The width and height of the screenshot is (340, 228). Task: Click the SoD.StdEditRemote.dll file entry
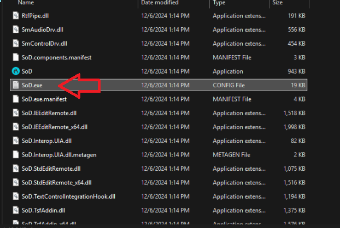tap(51, 169)
